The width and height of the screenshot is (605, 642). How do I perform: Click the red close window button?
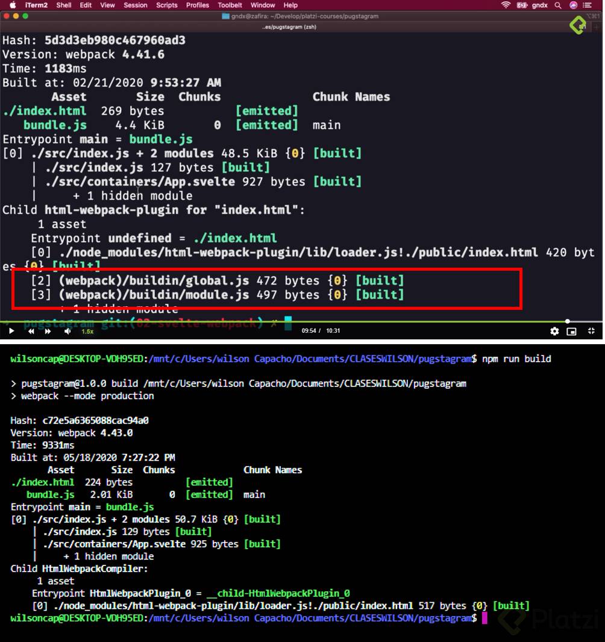[6, 16]
